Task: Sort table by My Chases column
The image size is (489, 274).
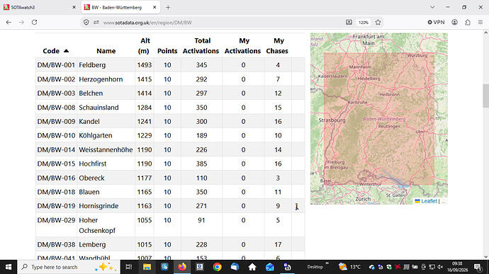Action: 277,46
